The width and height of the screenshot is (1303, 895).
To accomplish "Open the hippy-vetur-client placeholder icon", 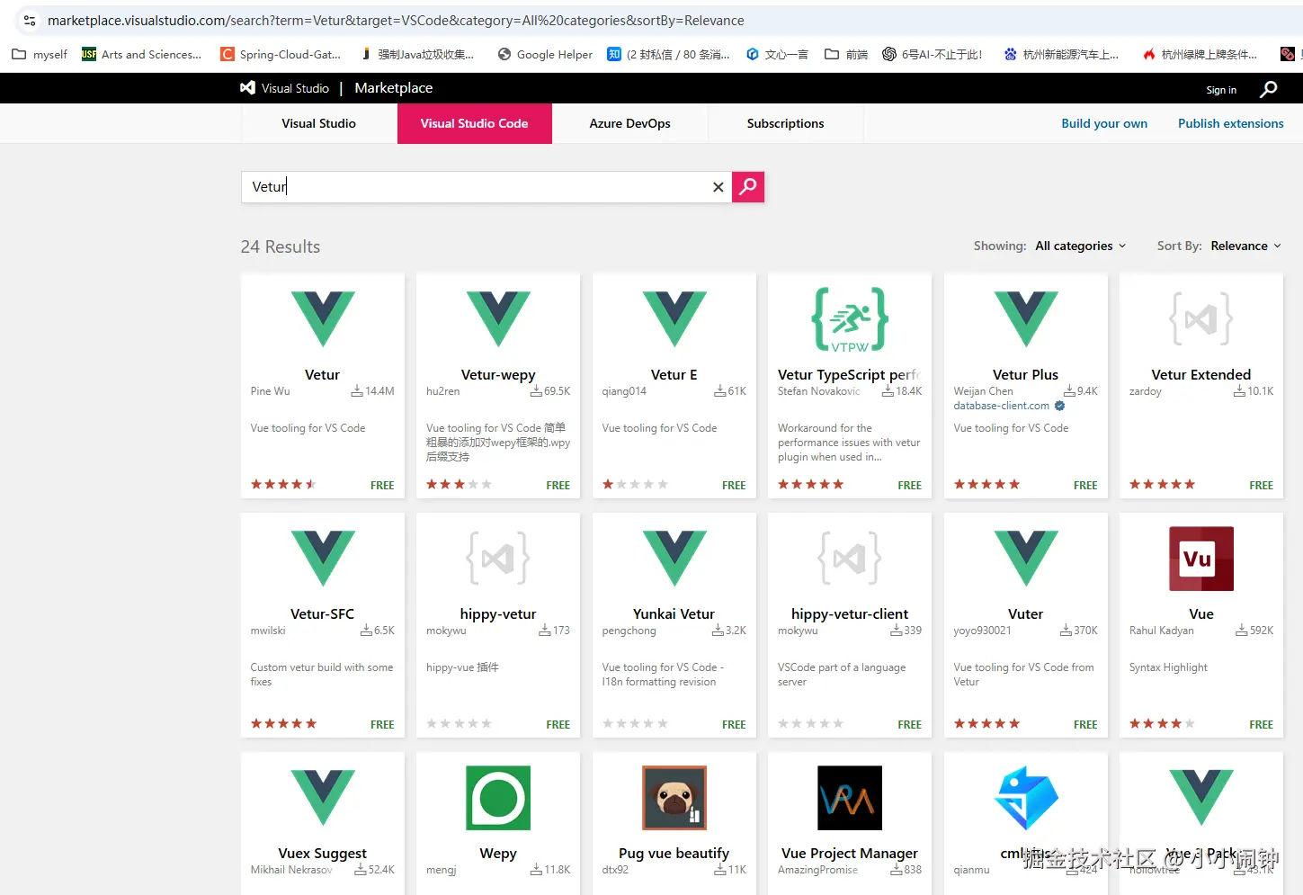I will [x=850, y=558].
